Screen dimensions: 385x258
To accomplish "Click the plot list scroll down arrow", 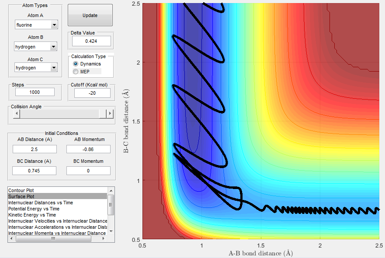I will [111, 231].
